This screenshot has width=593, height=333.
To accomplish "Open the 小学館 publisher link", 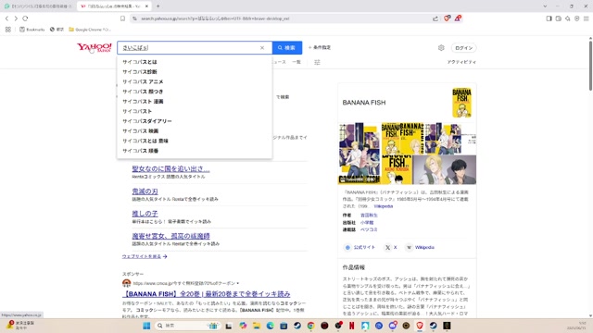I will pyautogui.click(x=367, y=222).
